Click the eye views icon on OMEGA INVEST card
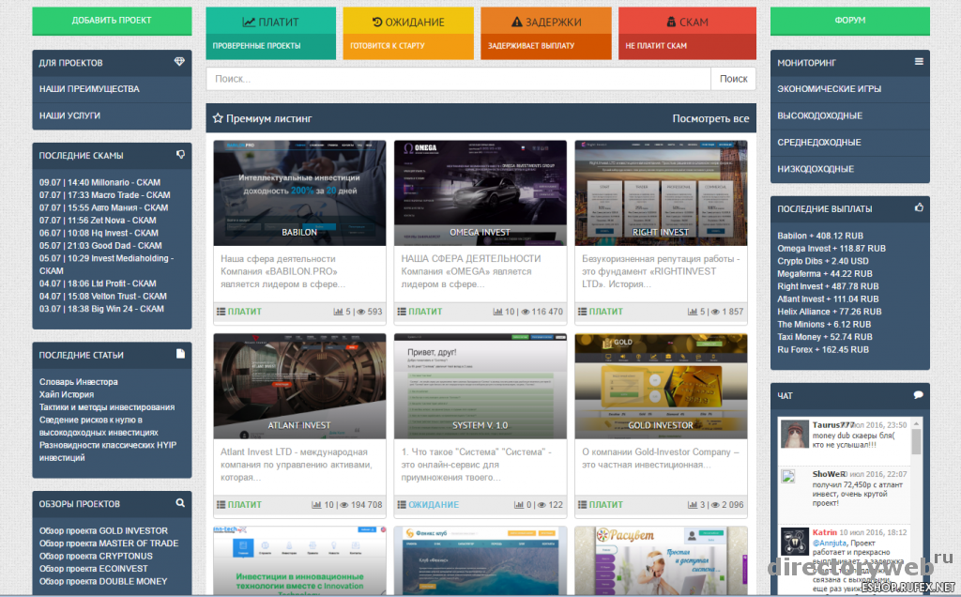 pyautogui.click(x=526, y=312)
